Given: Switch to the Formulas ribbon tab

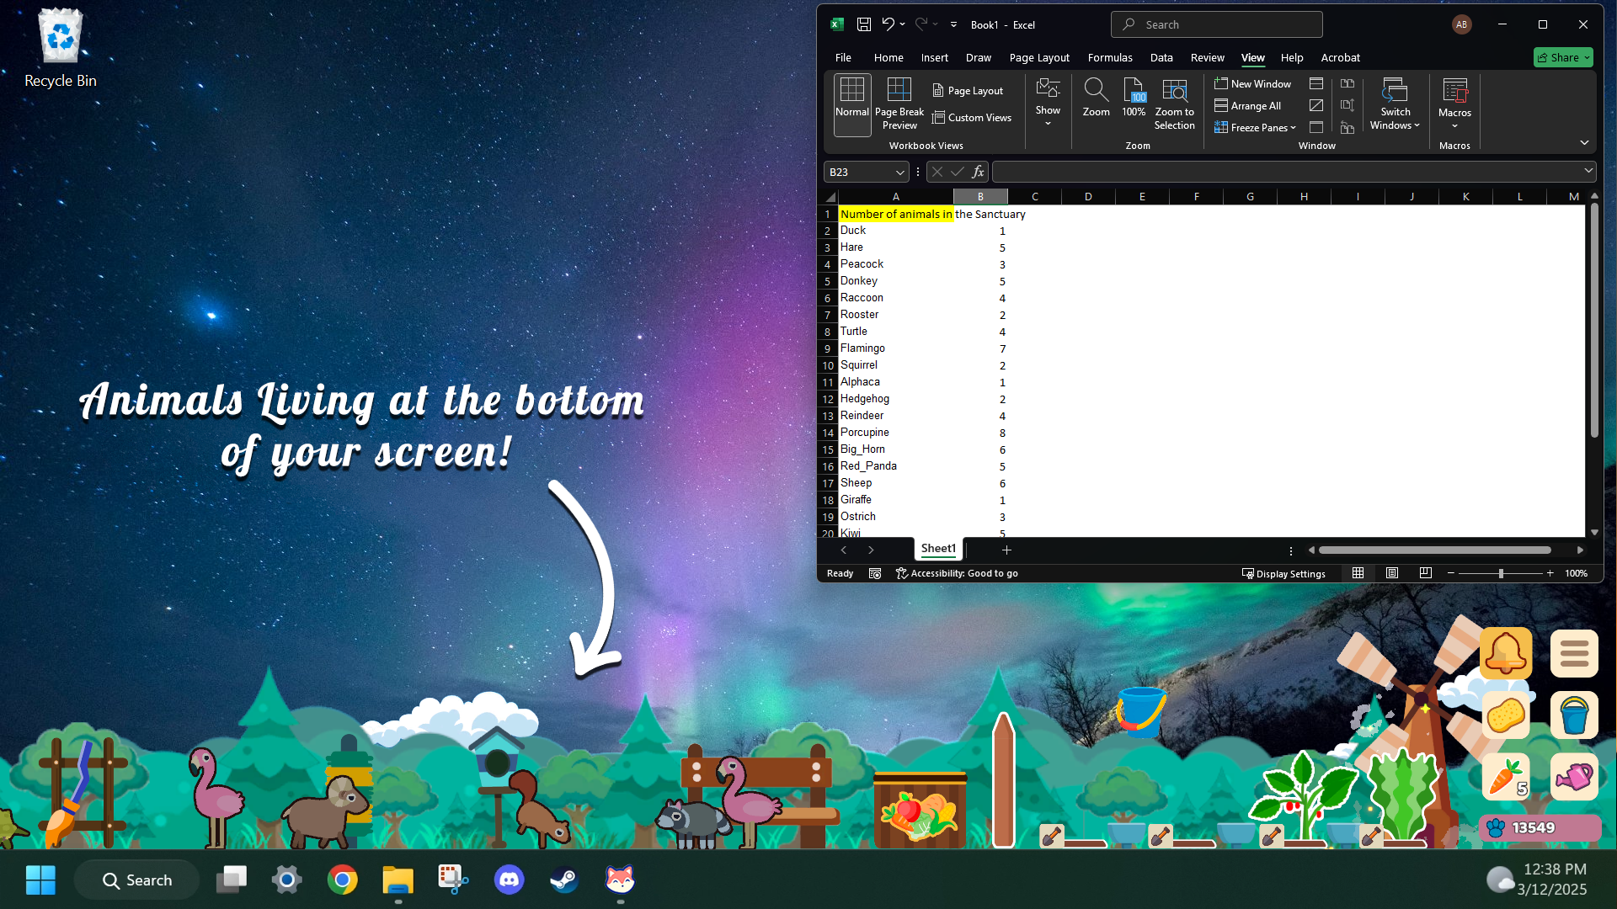Looking at the screenshot, I should click(1110, 57).
